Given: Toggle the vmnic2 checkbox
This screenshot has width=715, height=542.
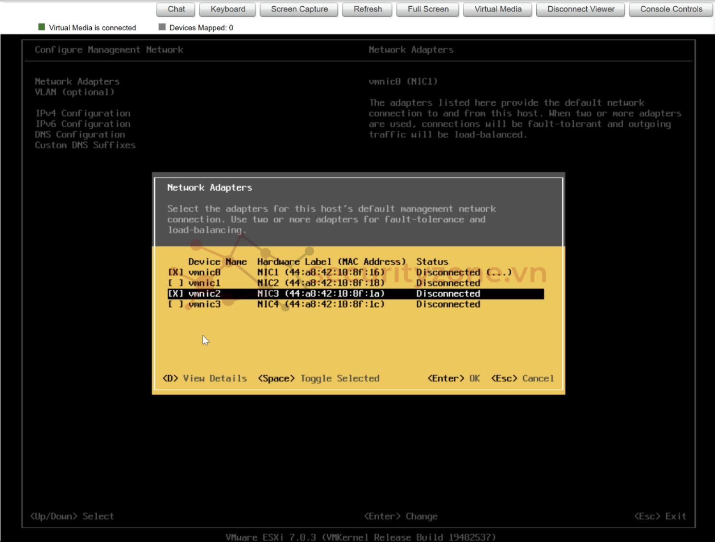Looking at the screenshot, I should pos(175,294).
